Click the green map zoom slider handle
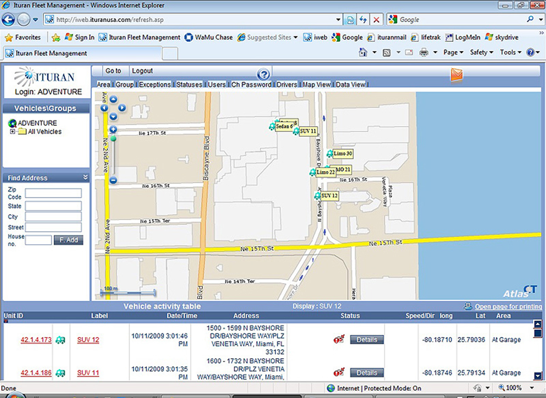The height and width of the screenshot is (398, 546). (113, 138)
